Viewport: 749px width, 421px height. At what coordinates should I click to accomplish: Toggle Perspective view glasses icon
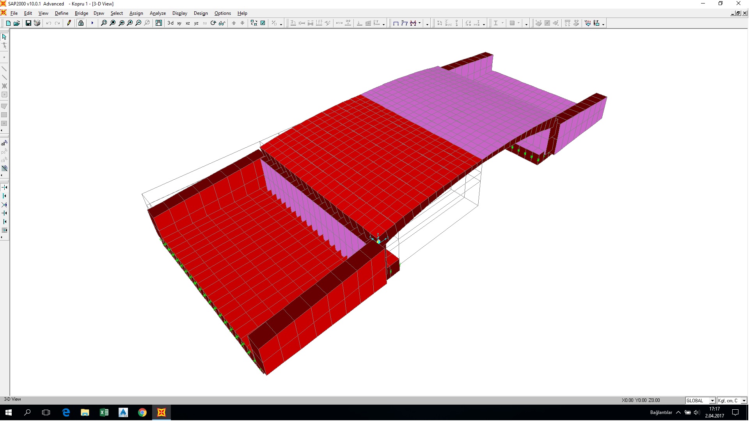point(222,23)
